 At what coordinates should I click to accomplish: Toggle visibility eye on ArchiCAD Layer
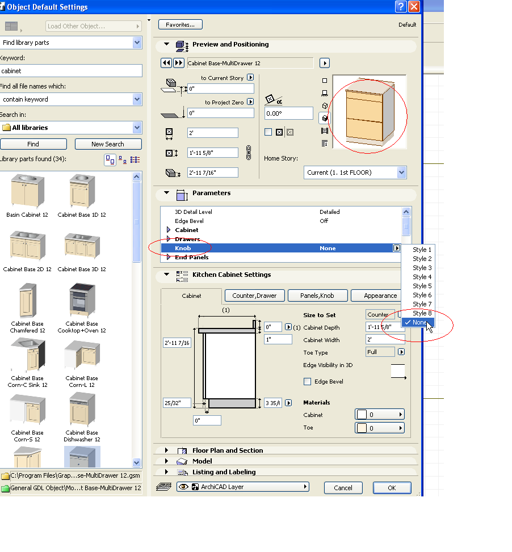click(183, 486)
